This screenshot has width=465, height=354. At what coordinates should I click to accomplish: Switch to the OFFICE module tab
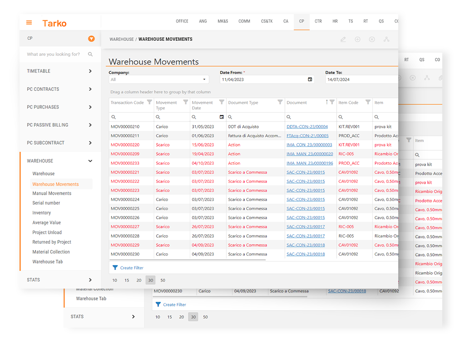(x=182, y=21)
